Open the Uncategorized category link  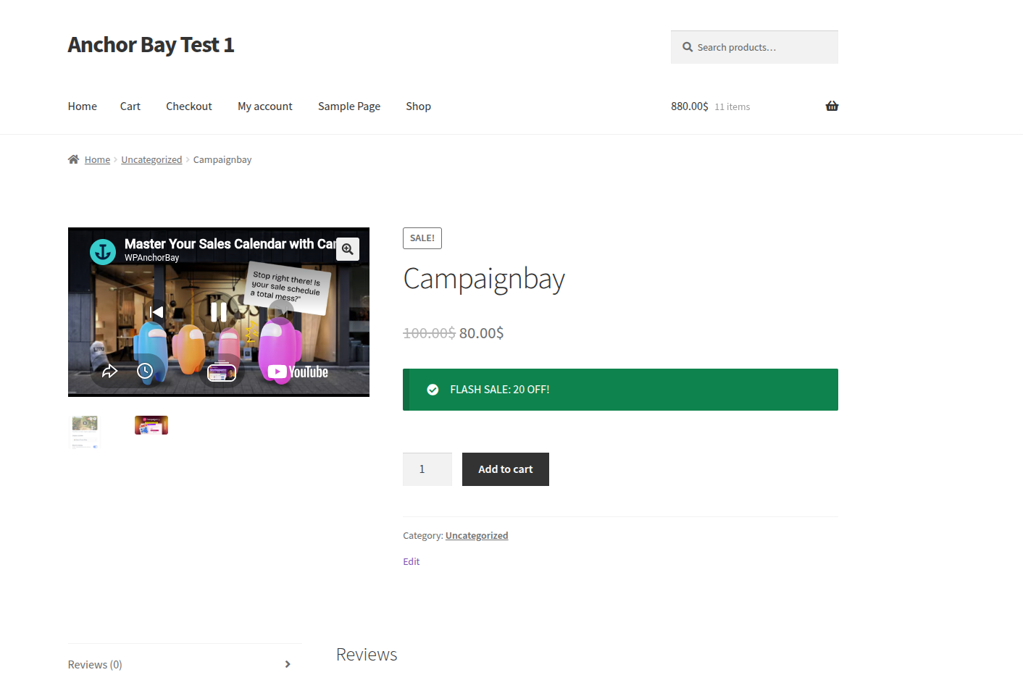(477, 535)
